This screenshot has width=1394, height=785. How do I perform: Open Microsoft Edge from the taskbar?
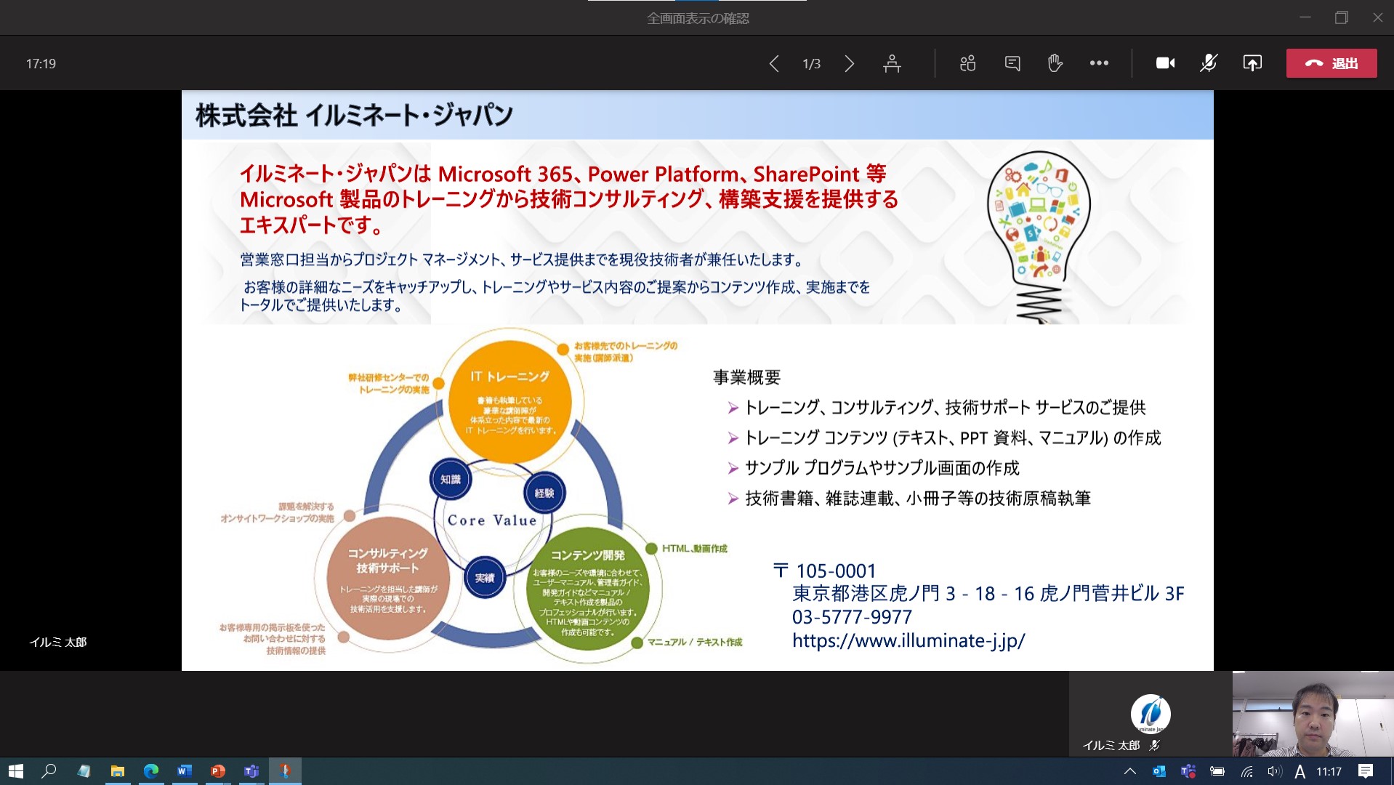tap(151, 771)
